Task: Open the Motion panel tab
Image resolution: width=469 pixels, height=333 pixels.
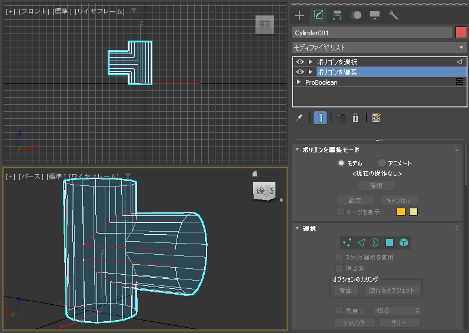Action: pyautogui.click(x=356, y=15)
